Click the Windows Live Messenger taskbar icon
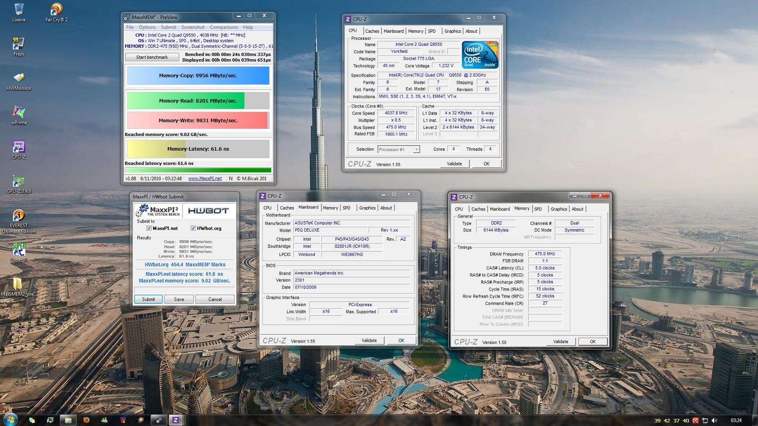The width and height of the screenshot is (758, 426). pos(104,420)
